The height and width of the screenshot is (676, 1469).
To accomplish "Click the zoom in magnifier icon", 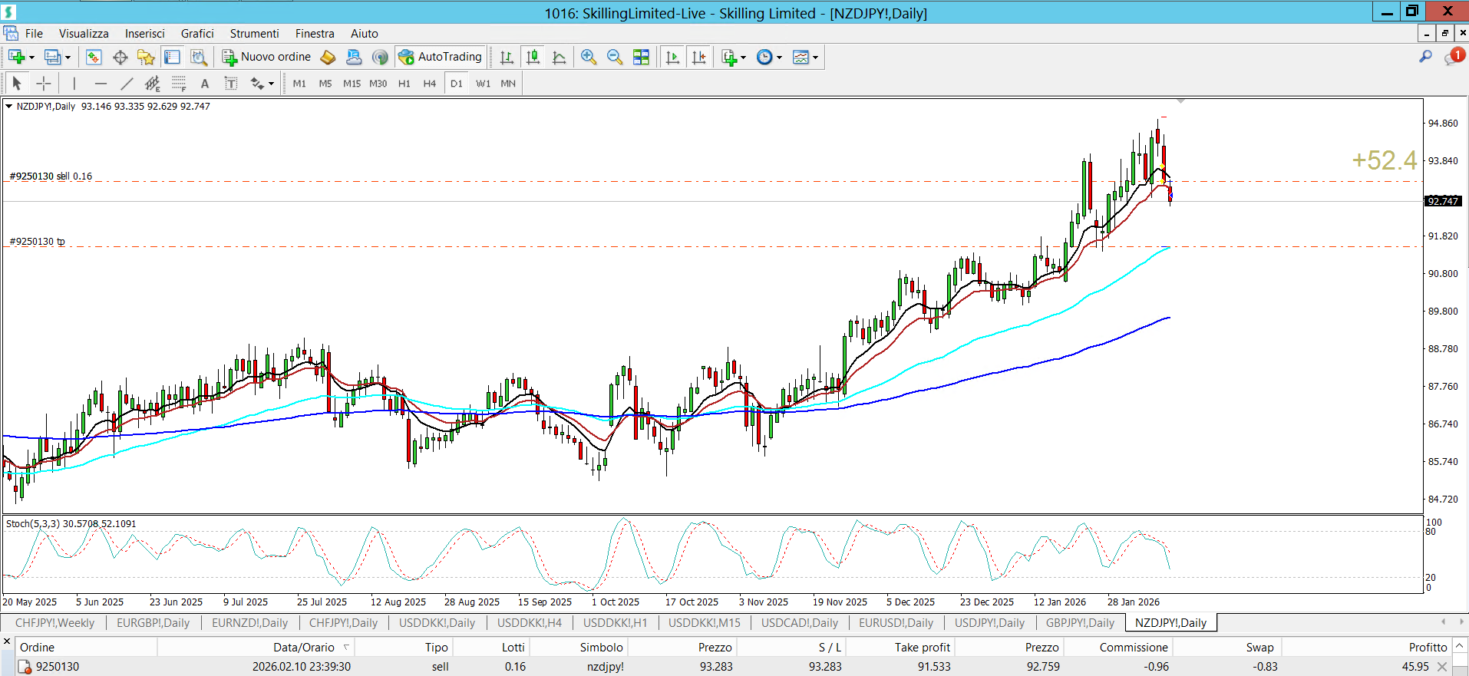I will 588,57.
